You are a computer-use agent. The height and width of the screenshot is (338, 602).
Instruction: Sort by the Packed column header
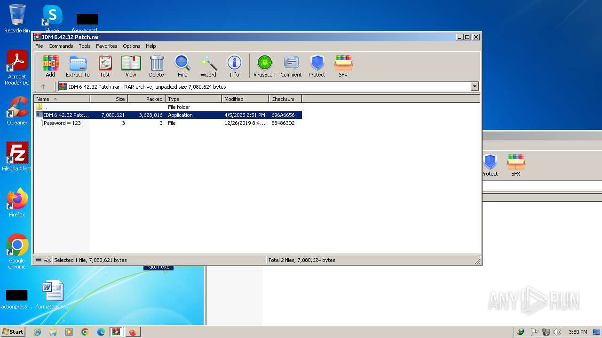click(147, 99)
